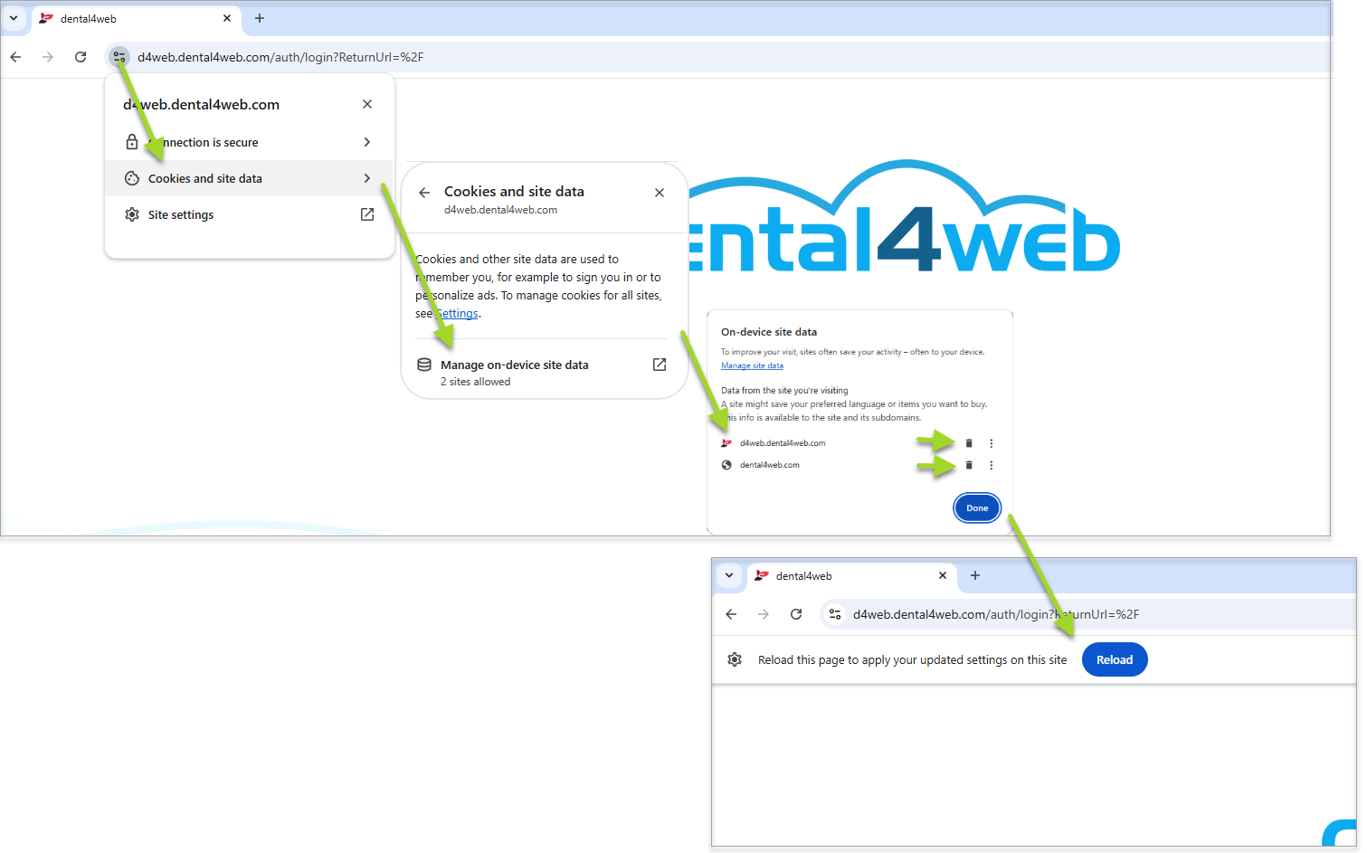Select the dental4web tab in top window
The width and height of the screenshot is (1367, 853).
[127, 18]
